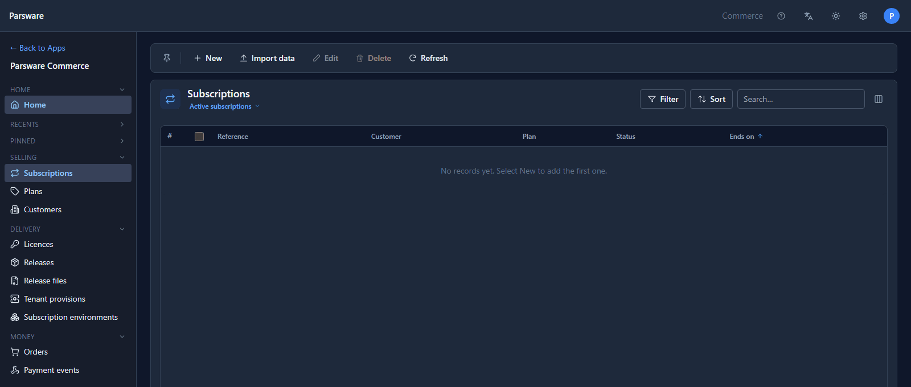Click the column chooser icon

pyautogui.click(x=879, y=99)
